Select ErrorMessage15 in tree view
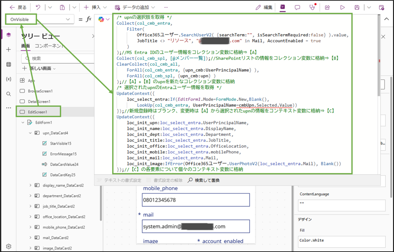The width and height of the screenshot is (394, 252). pyautogui.click(x=63, y=154)
